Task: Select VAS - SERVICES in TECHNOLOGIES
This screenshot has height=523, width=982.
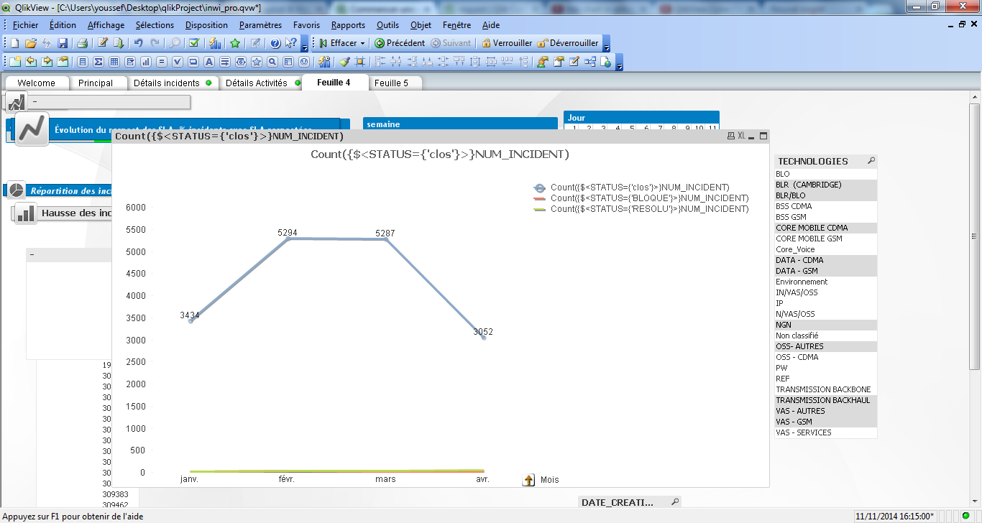Action: (826, 432)
